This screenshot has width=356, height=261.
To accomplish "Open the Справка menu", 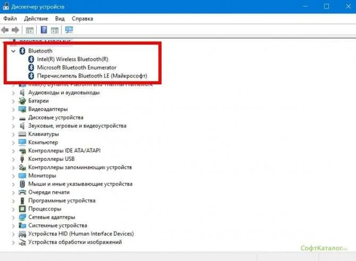I will tap(82, 19).
